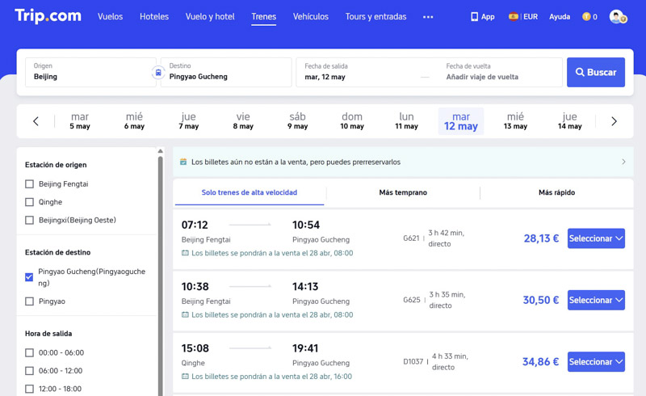Expand the pre-booking notice chevron
The image size is (646, 396).
(623, 162)
